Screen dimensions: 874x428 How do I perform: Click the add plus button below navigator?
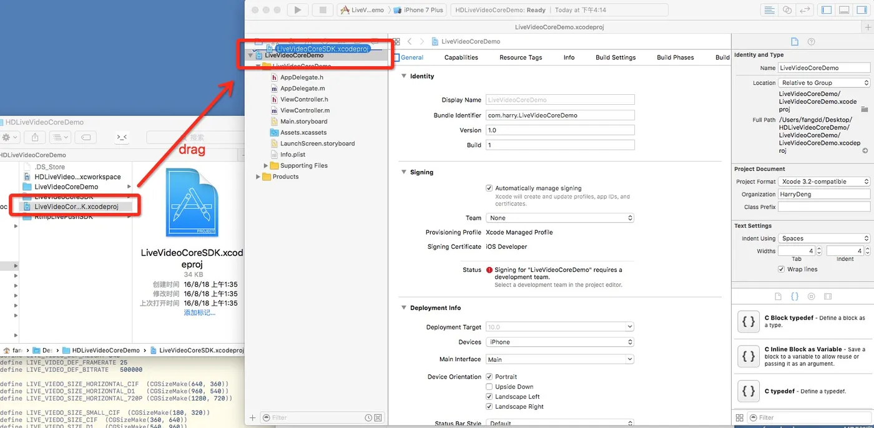pos(252,417)
